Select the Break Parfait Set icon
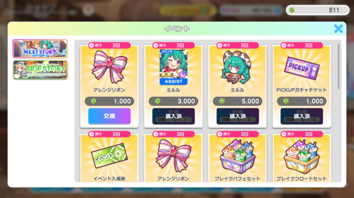This screenshot has height=198, width=354. click(238, 157)
